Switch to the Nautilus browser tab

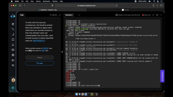tap(125, 10)
